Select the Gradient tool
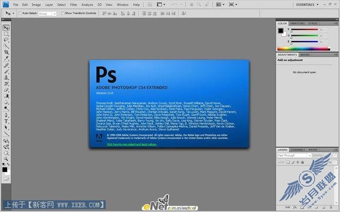The height and width of the screenshot is (212, 340). coord(6,95)
